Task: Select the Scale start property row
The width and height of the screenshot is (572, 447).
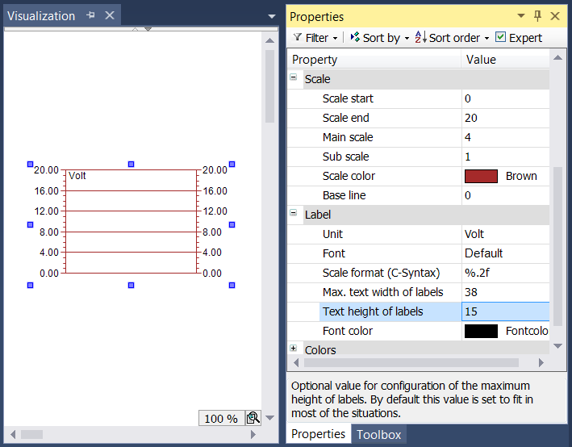Action: [418, 98]
